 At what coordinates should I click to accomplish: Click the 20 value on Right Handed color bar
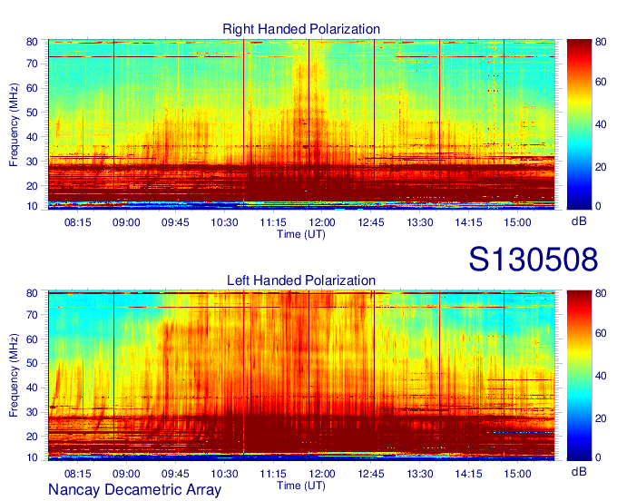click(x=601, y=167)
